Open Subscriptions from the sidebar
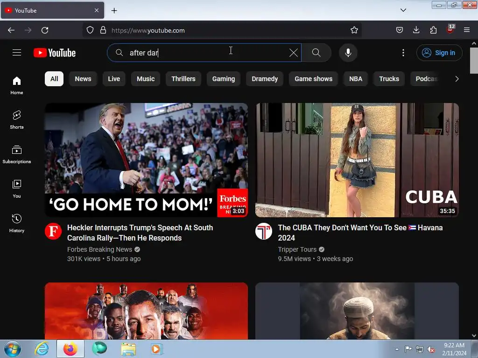478x358 pixels. (17, 155)
